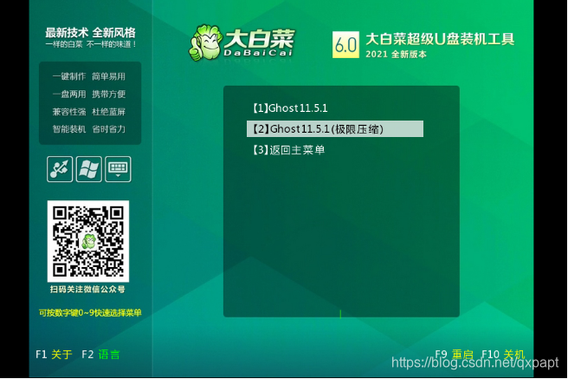
Task: Click F9 重启 restart option
Action: 454,355
